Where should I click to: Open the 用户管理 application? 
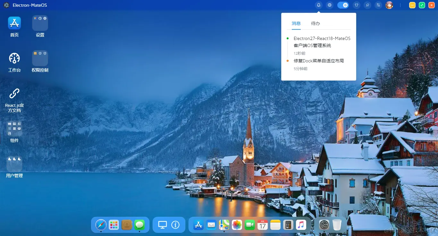pyautogui.click(x=14, y=165)
